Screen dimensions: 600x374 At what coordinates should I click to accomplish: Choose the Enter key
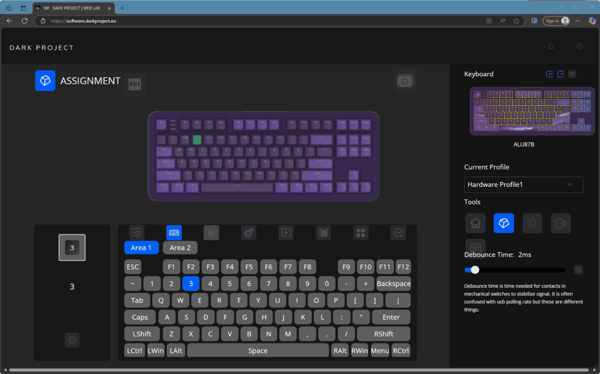tap(391, 317)
